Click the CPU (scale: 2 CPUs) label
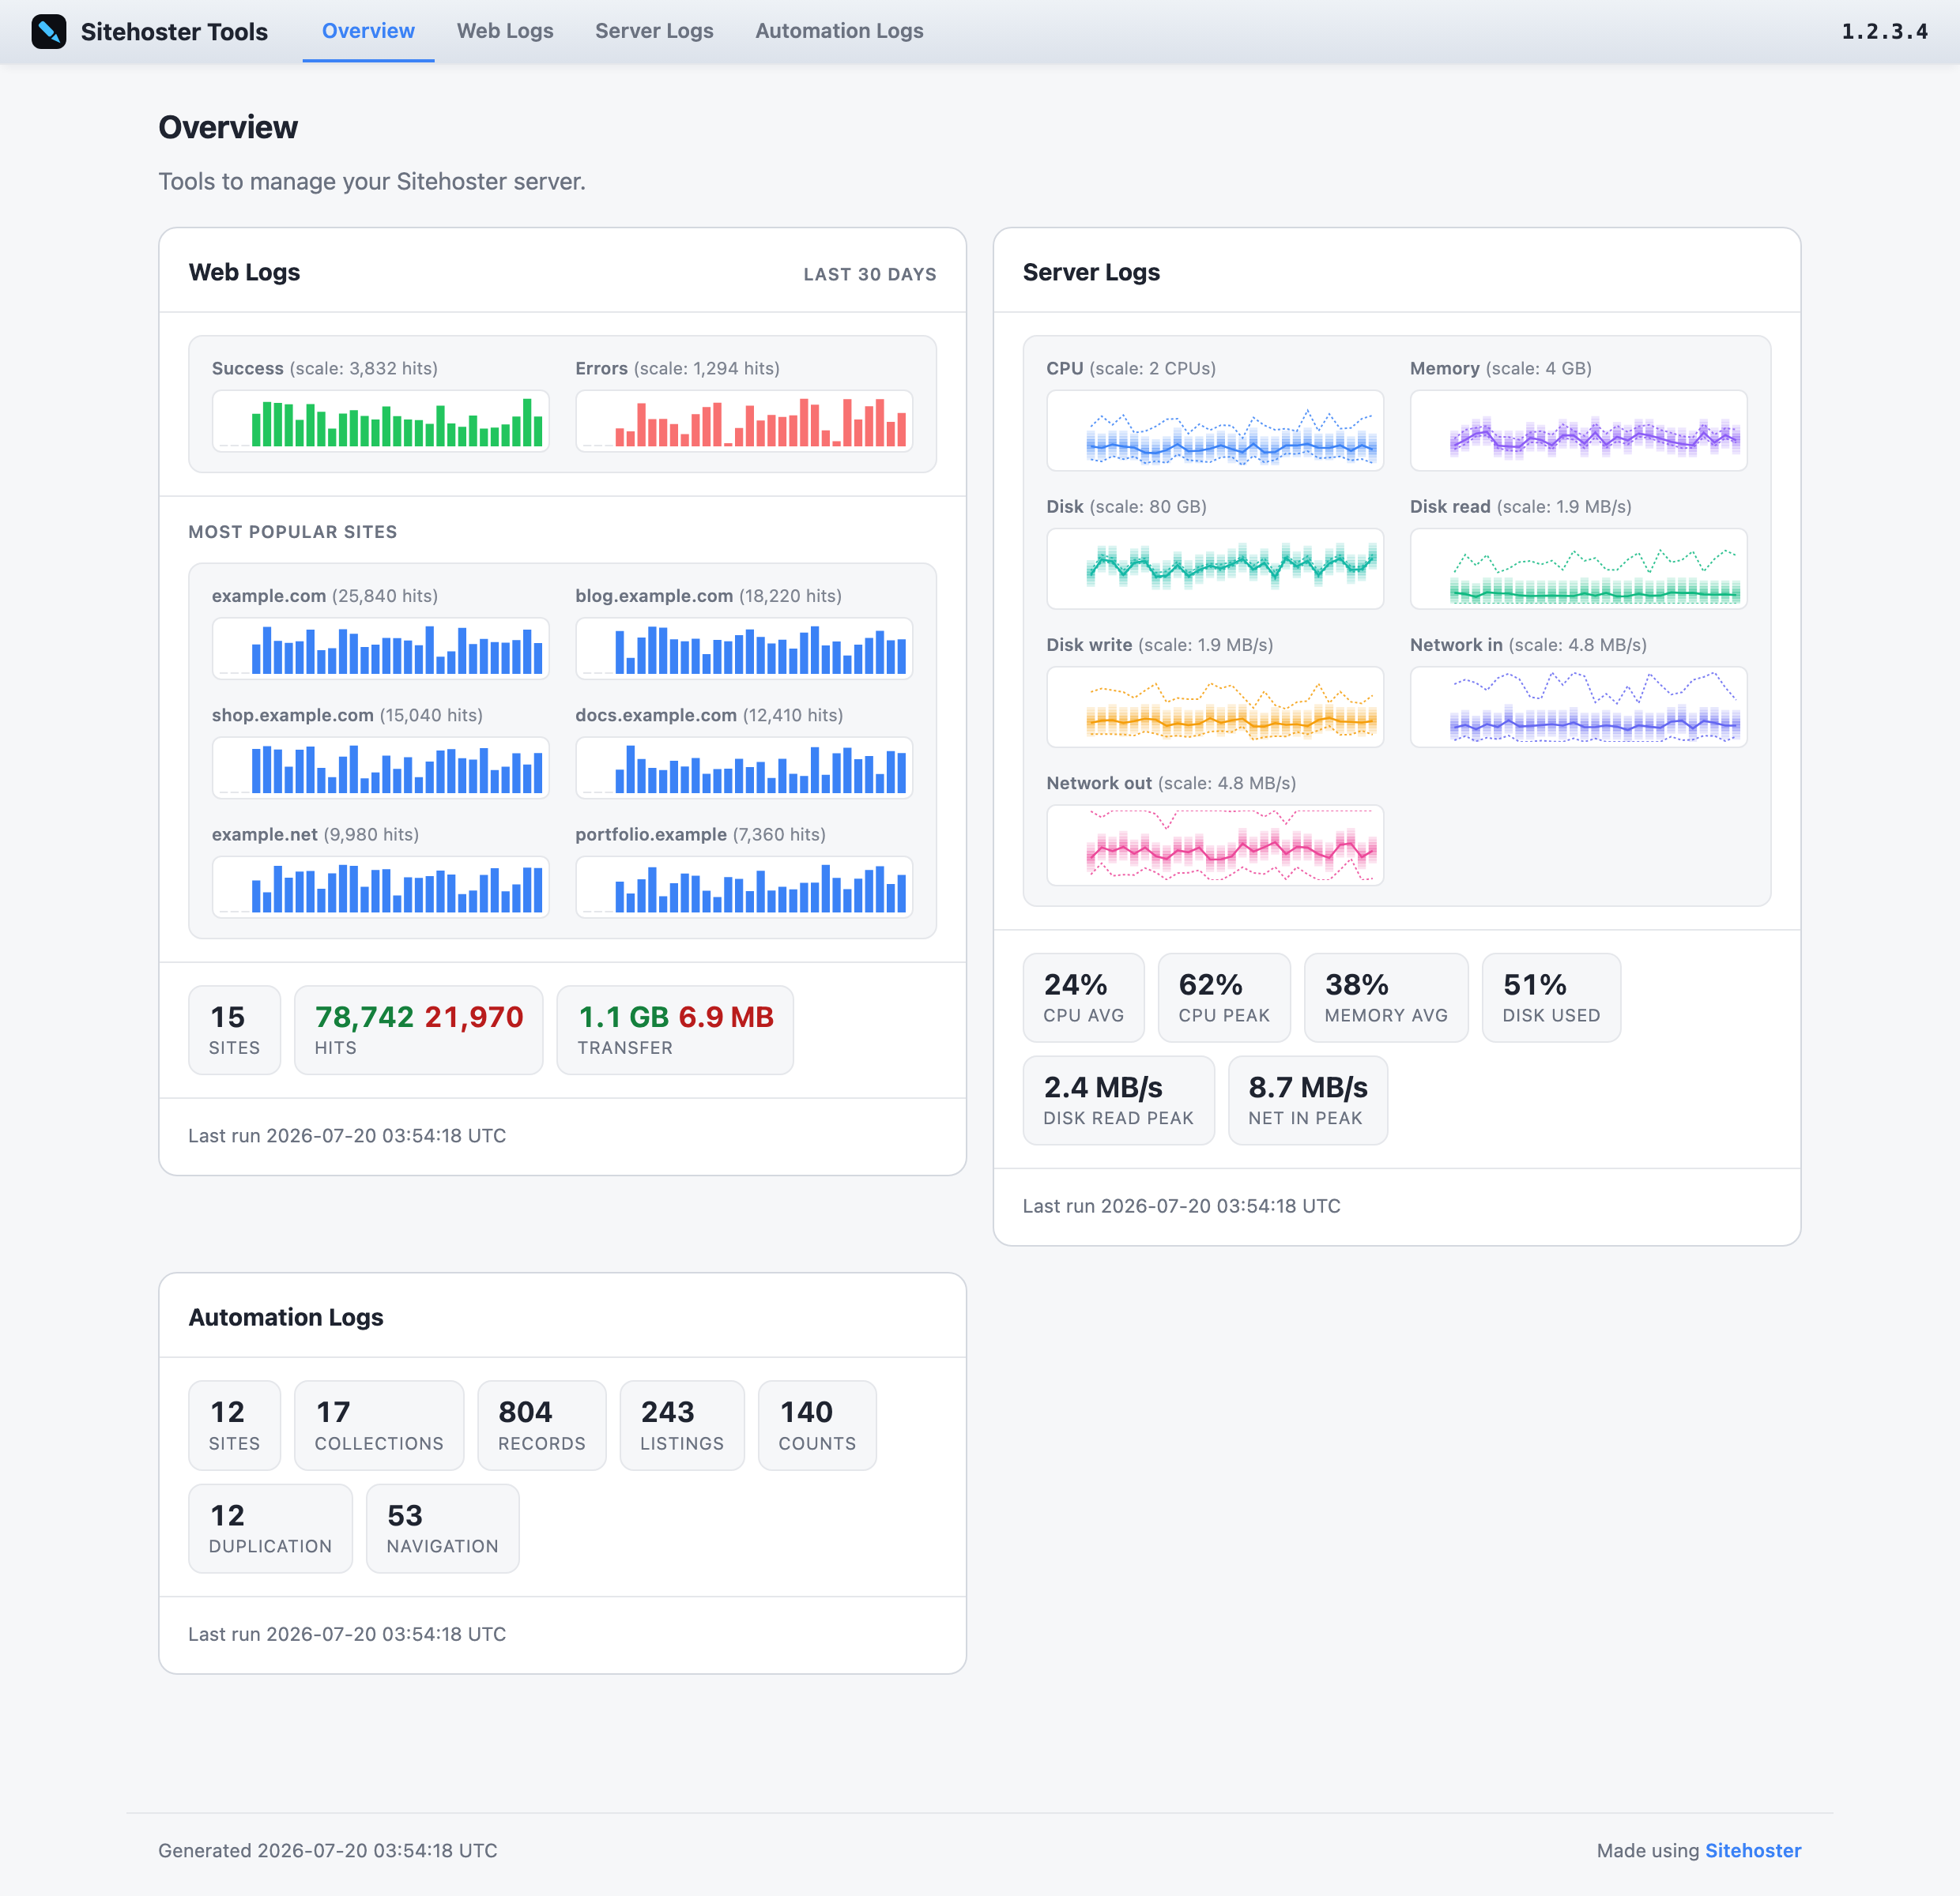This screenshot has height=1896, width=1960. click(x=1131, y=368)
